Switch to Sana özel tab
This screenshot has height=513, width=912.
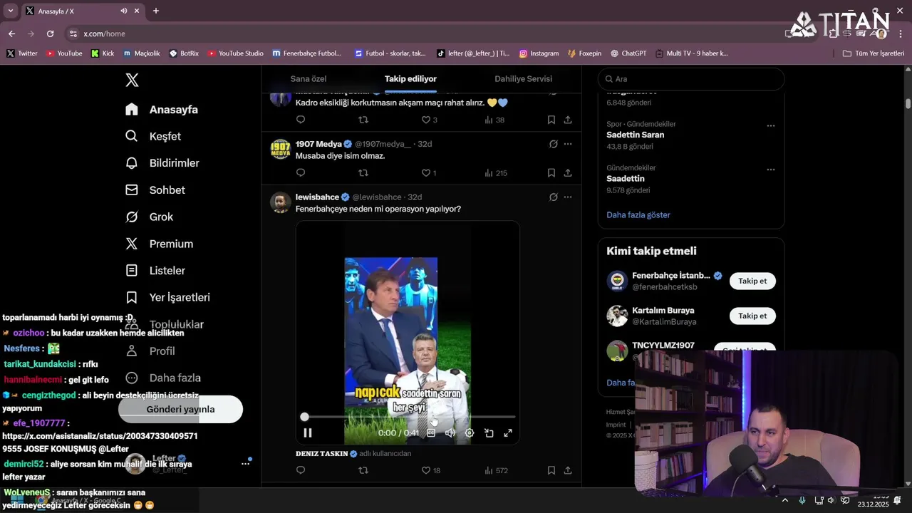pyautogui.click(x=309, y=79)
